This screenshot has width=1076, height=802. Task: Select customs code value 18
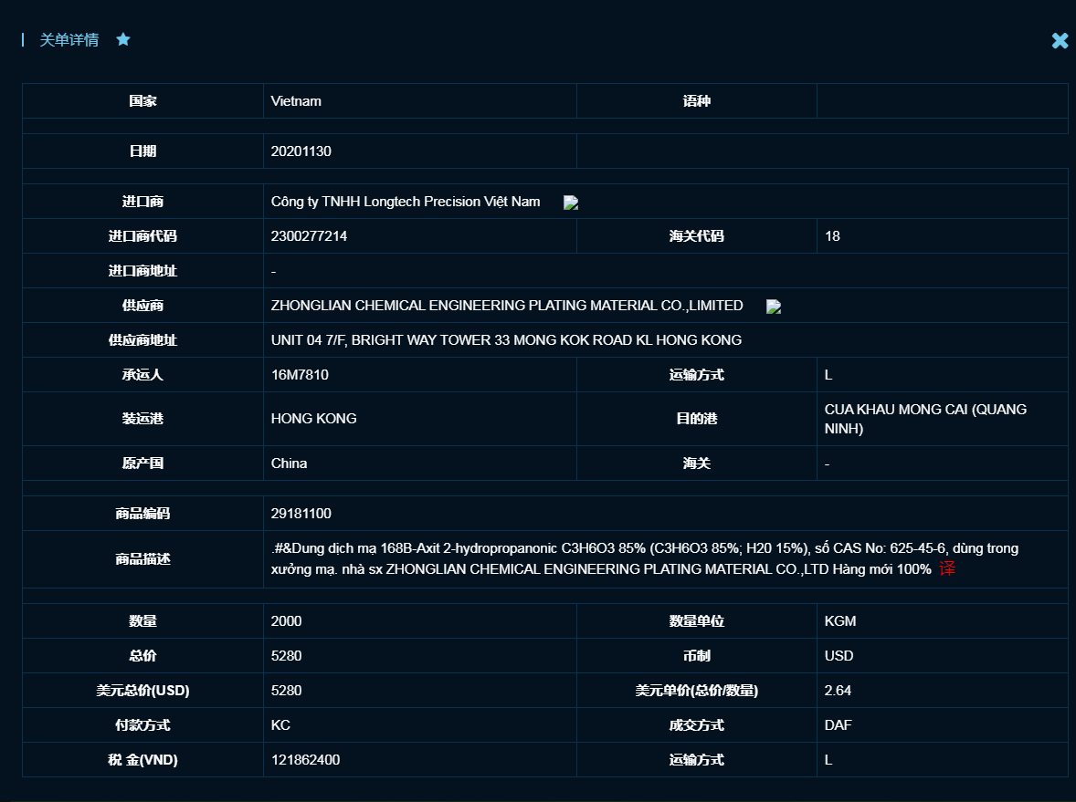click(832, 235)
